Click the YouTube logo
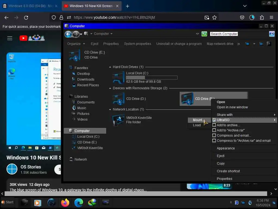The image size is (278, 209). 32,38
